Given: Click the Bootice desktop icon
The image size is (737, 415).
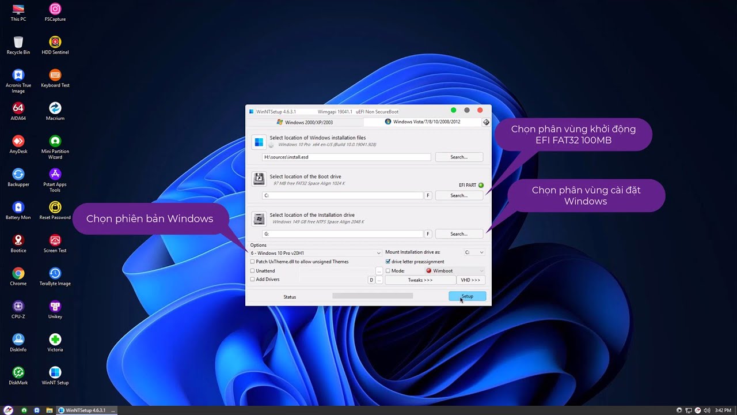Looking at the screenshot, I should 18,243.
